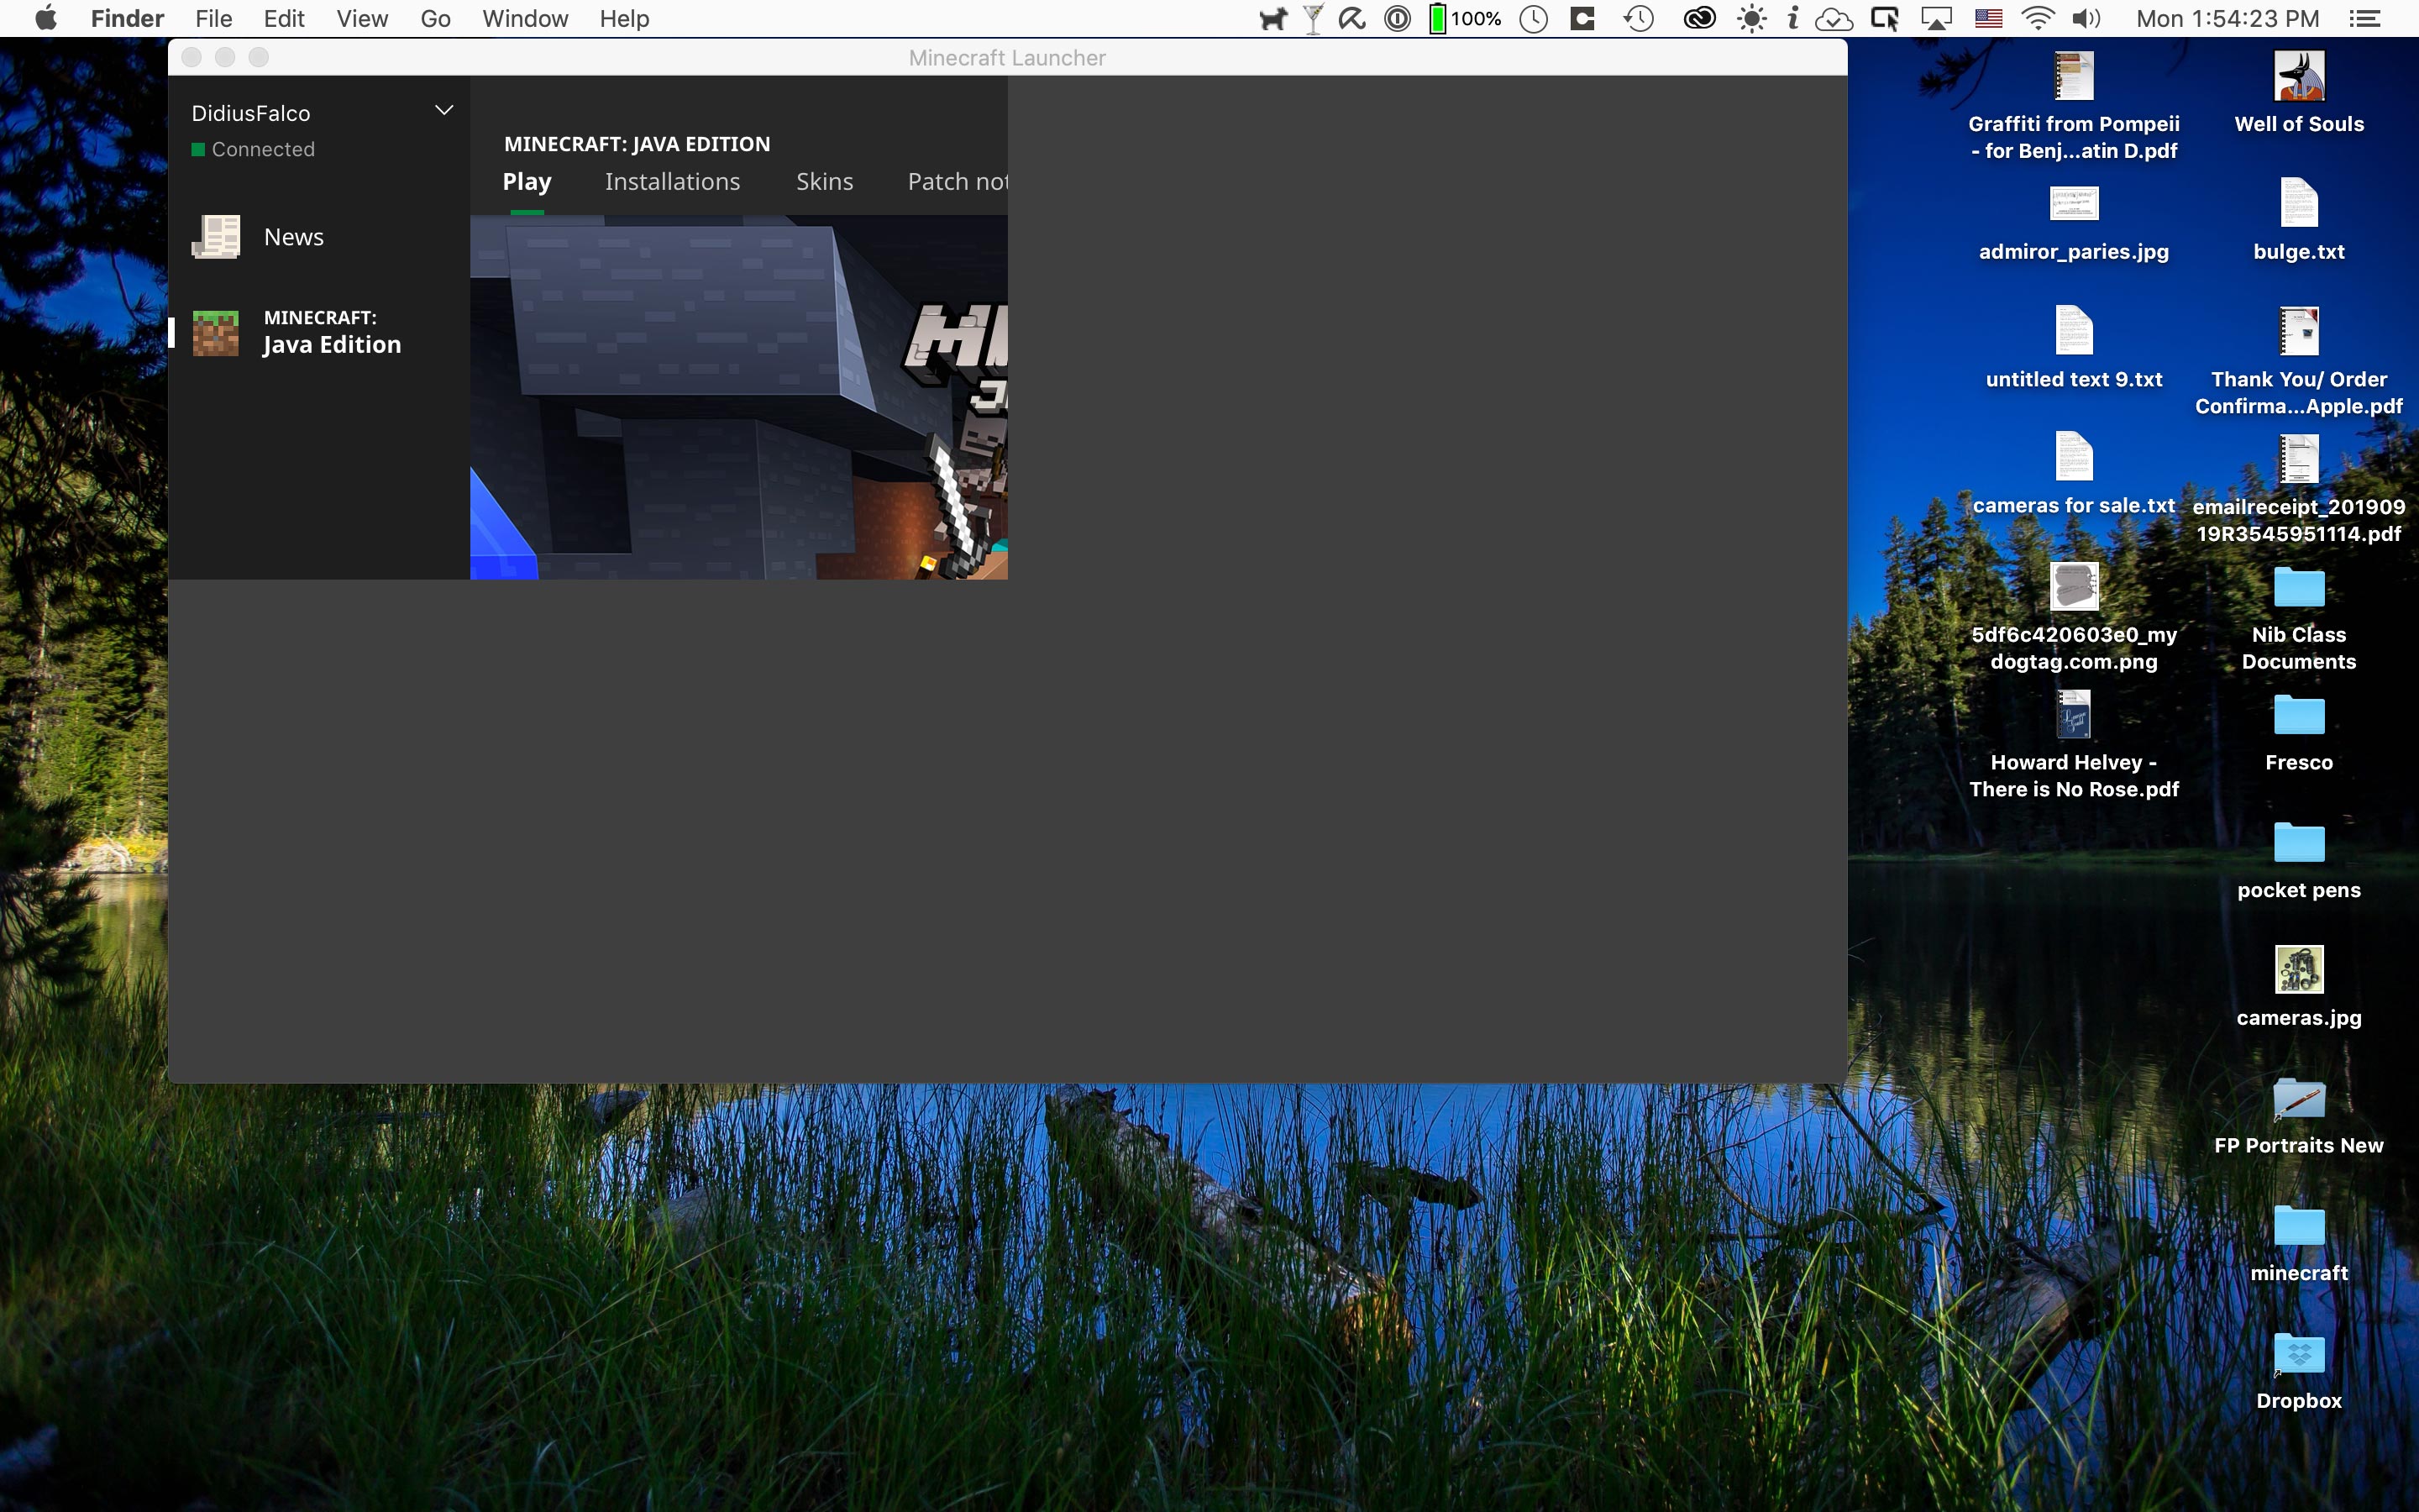Image resolution: width=2419 pixels, height=1512 pixels.
Task: Switch to the Installations tab
Action: click(x=672, y=182)
